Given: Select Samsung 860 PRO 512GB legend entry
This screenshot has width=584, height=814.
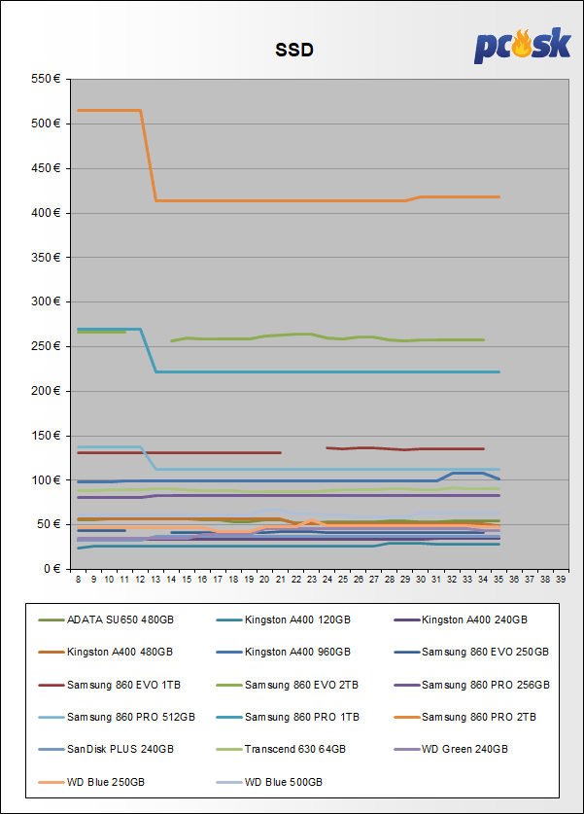Looking at the screenshot, I should (117, 718).
